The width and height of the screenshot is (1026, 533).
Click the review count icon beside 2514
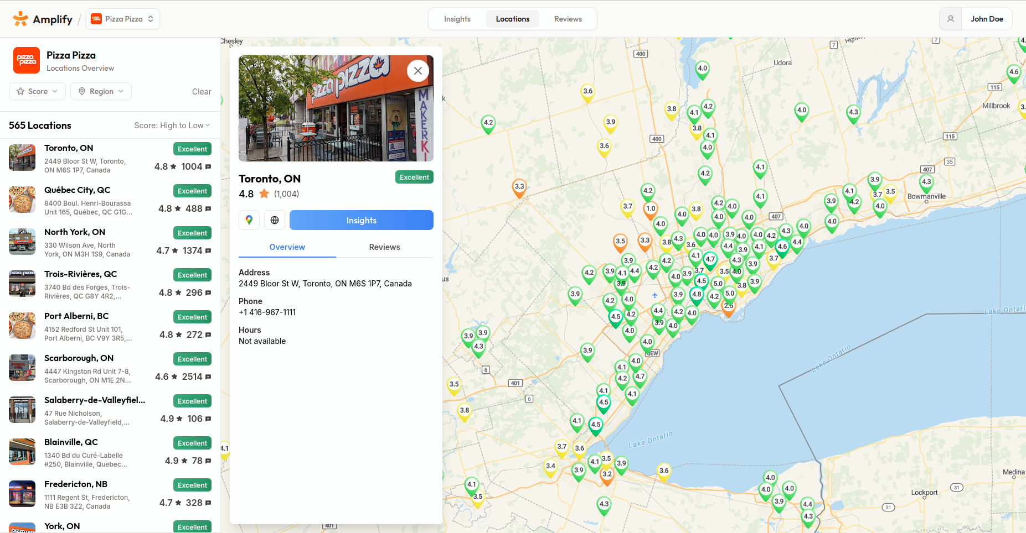point(208,377)
